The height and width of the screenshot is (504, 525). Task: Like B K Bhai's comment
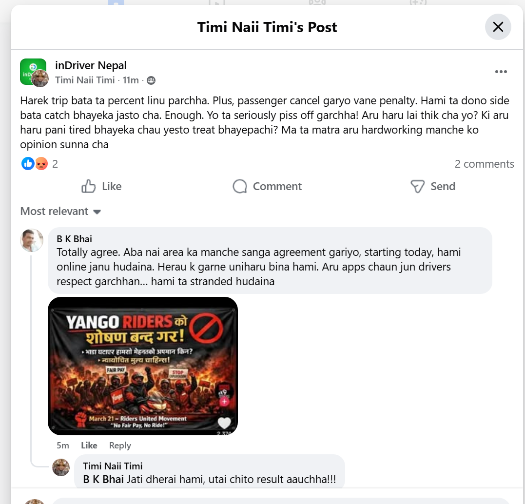click(x=89, y=446)
